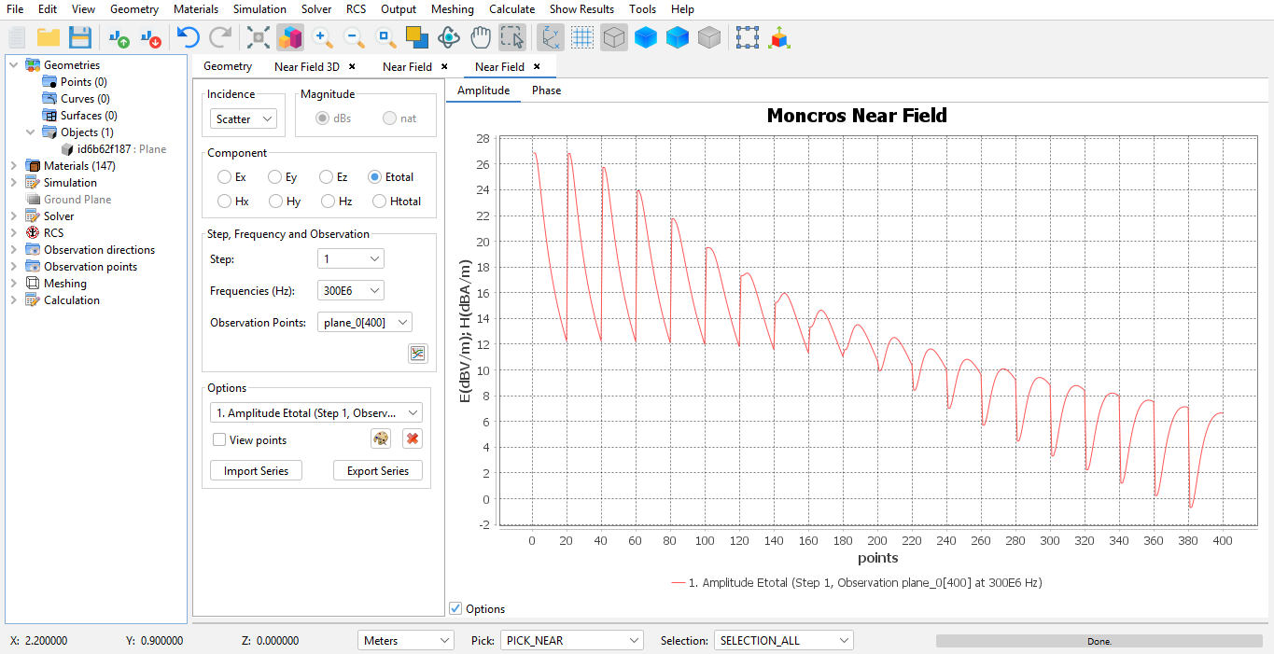Image resolution: width=1274 pixels, height=654 pixels.
Task: Open the Frequencies 300E6 dropdown
Action: click(x=350, y=291)
